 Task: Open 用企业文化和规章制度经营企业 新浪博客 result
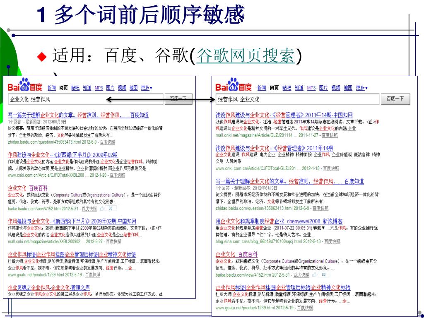coord(279,221)
